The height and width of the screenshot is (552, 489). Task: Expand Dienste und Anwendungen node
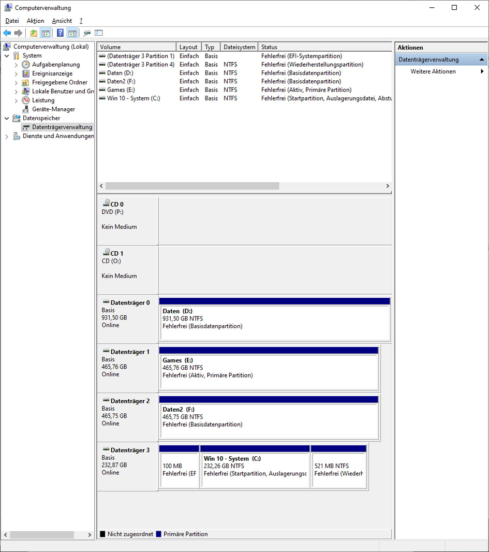(x=7, y=136)
